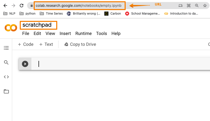Open the Edit menu
The height and width of the screenshot is (121, 210).
(x=37, y=33)
